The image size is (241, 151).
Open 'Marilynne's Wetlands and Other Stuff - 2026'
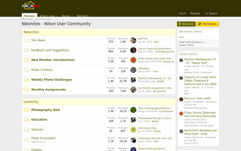click(x=200, y=132)
